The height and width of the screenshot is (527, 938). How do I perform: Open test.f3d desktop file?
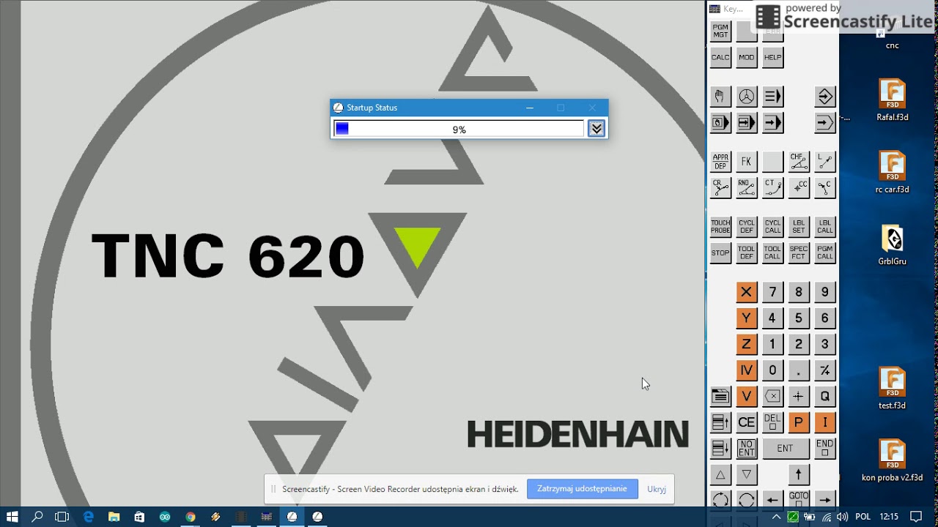click(892, 389)
